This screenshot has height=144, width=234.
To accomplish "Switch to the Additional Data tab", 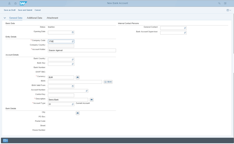I will point(34,18).
